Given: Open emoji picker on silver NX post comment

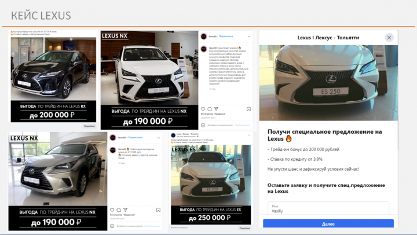Looking at the screenshot, I should click(112, 226).
